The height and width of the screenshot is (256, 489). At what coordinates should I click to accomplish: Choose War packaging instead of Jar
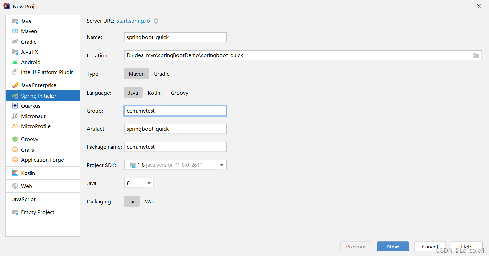click(150, 201)
